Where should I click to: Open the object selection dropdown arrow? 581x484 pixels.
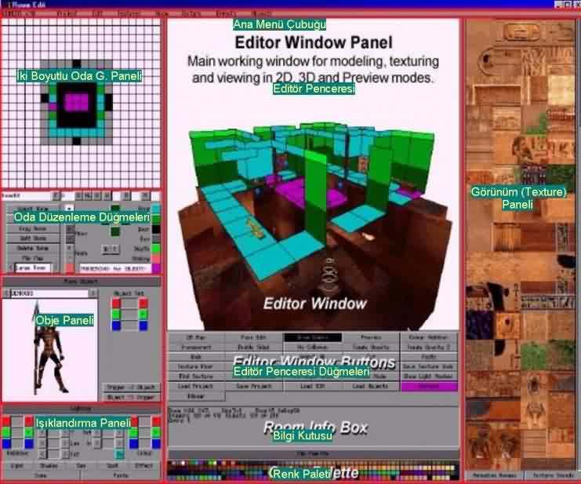click(93, 293)
